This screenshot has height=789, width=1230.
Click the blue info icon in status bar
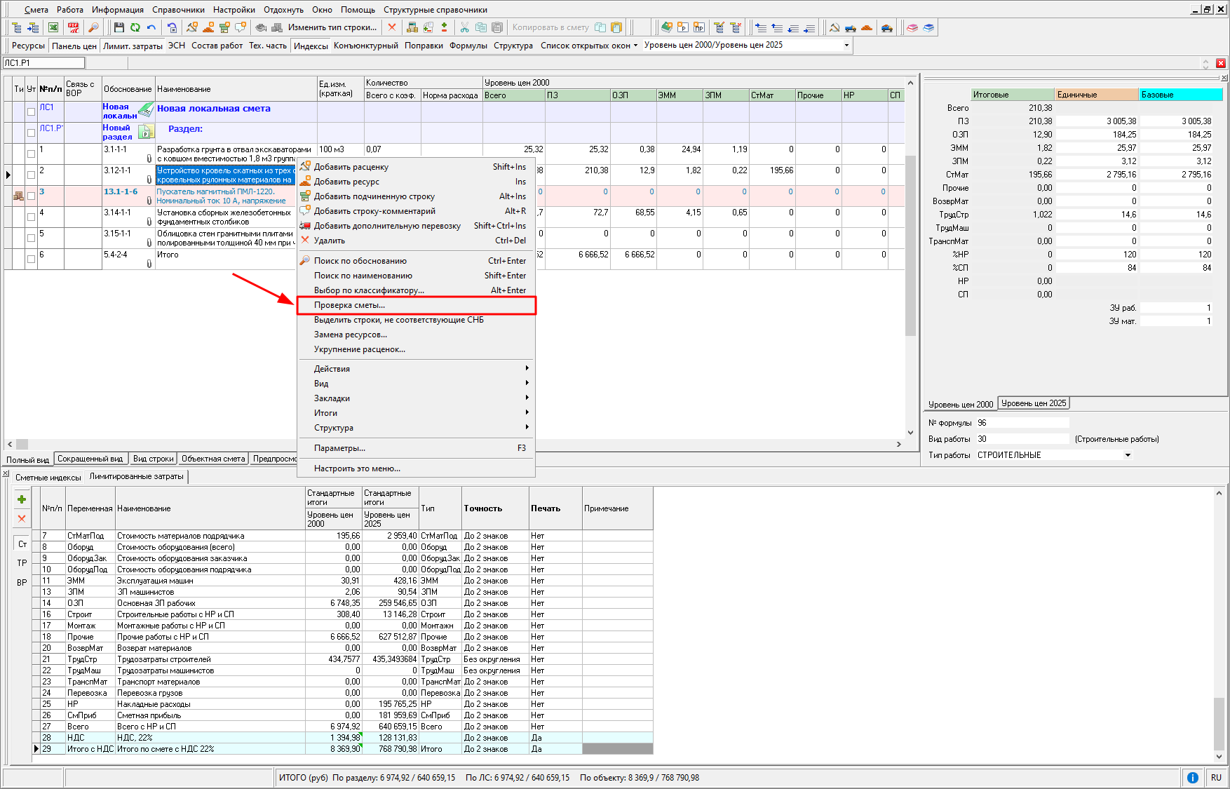(1192, 778)
